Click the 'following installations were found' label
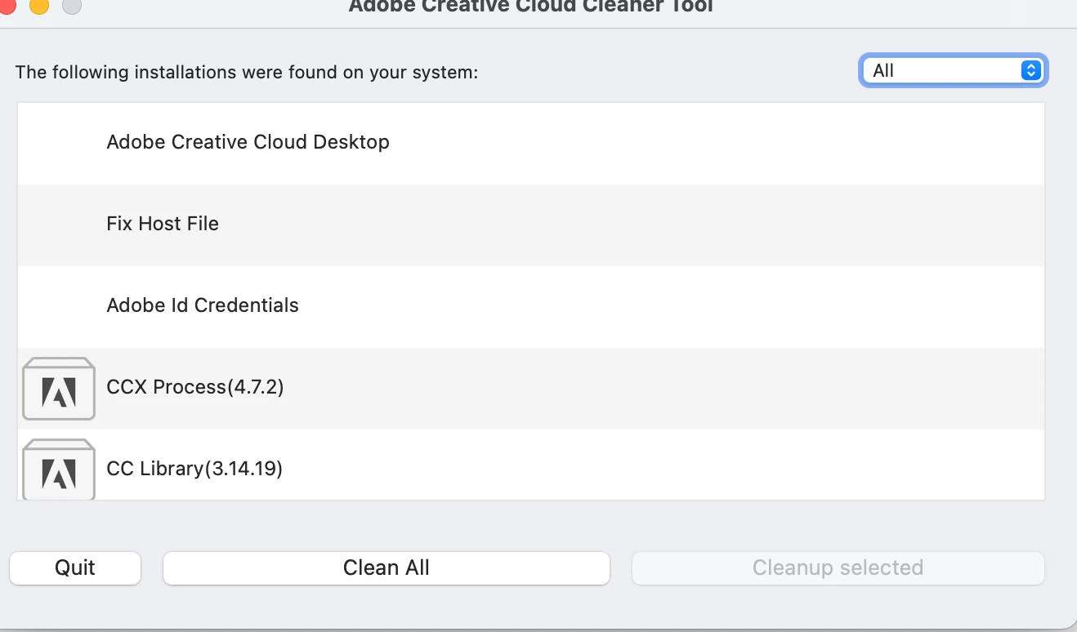Viewport: 1077px width, 632px height. tap(246, 72)
